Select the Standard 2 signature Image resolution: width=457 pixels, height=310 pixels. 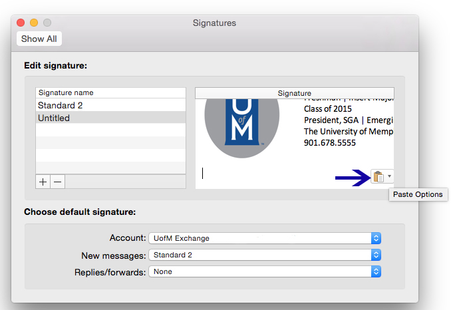tap(110, 105)
